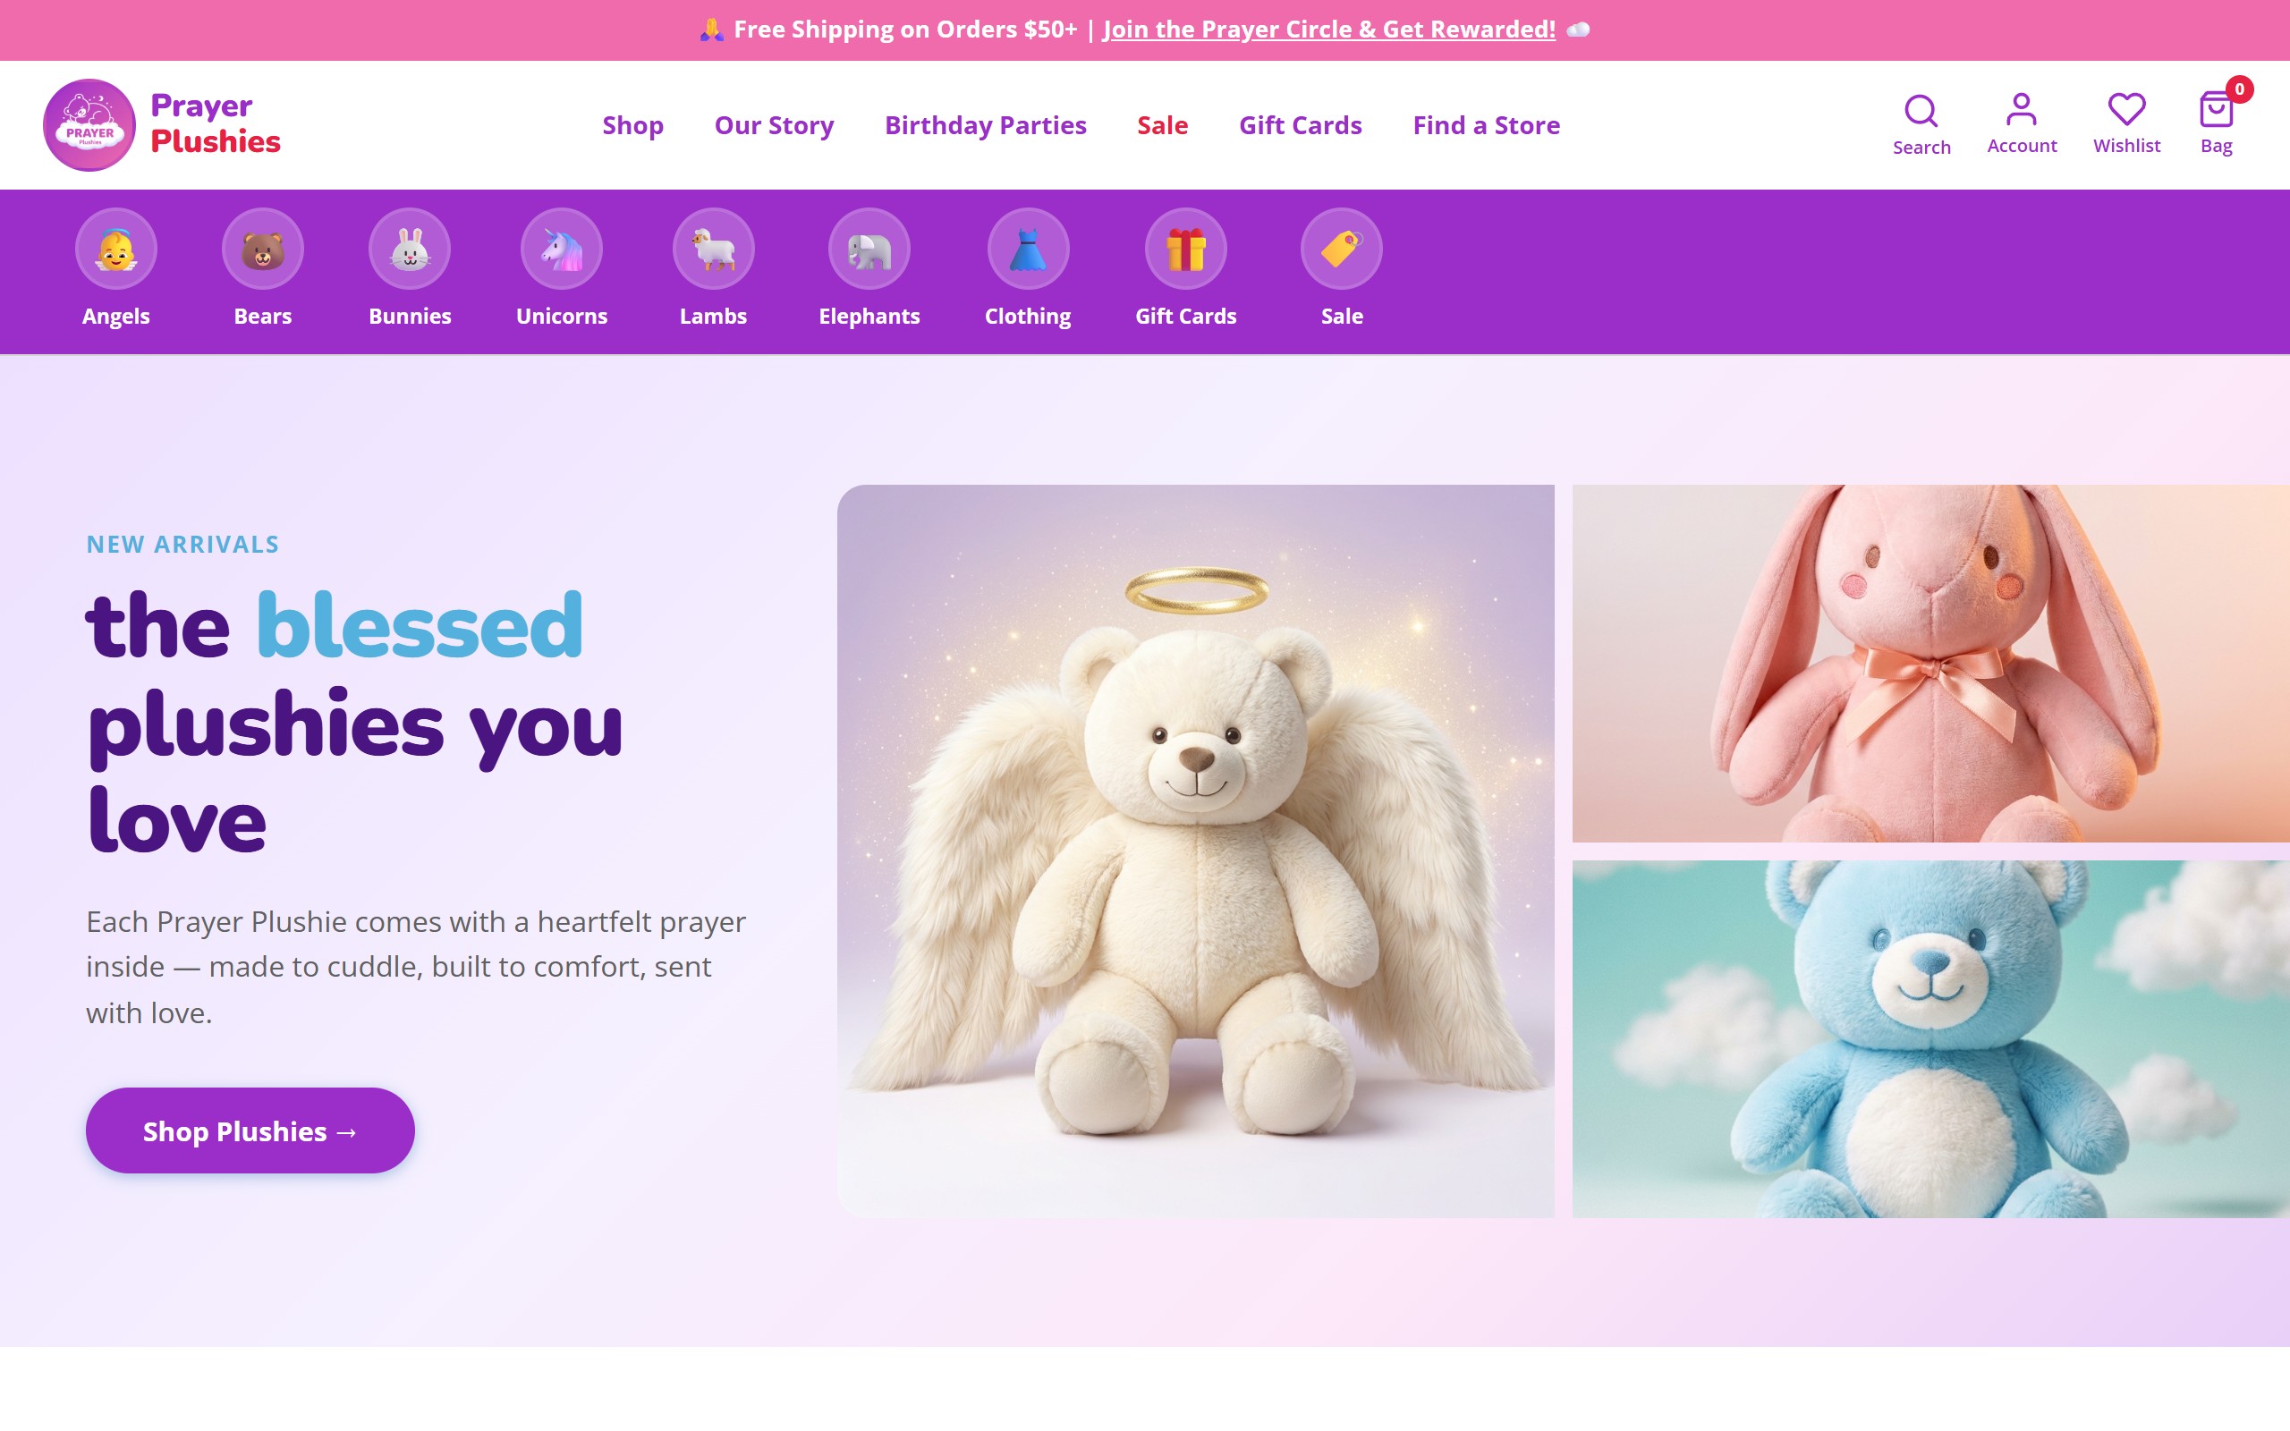The width and height of the screenshot is (2290, 1431).
Task: Open the shopping Bag icon
Action: (x=2216, y=109)
